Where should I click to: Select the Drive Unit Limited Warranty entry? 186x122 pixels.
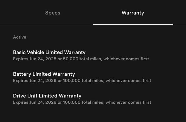tap(47, 96)
